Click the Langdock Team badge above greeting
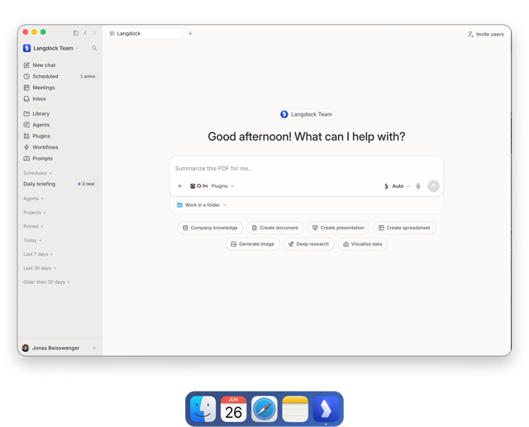 (x=307, y=114)
